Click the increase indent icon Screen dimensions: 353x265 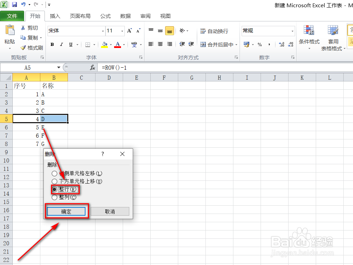point(191,44)
